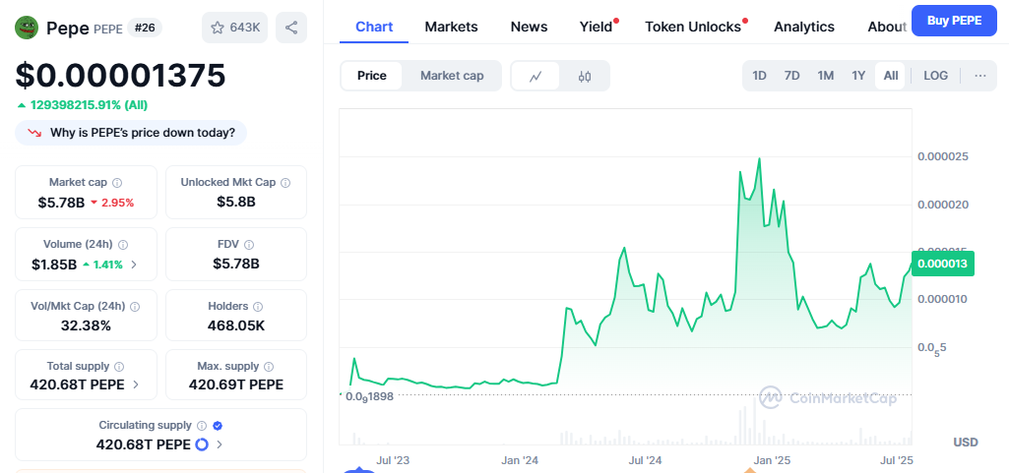Show info for Market cap
The width and height of the screenshot is (1009, 473).
pos(118,183)
